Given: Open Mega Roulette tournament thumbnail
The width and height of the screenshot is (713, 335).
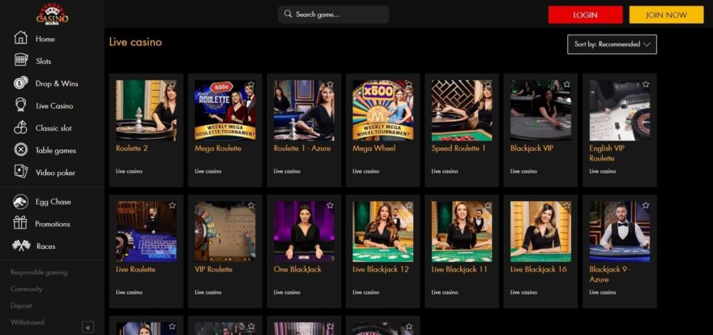Looking at the screenshot, I should [225, 110].
